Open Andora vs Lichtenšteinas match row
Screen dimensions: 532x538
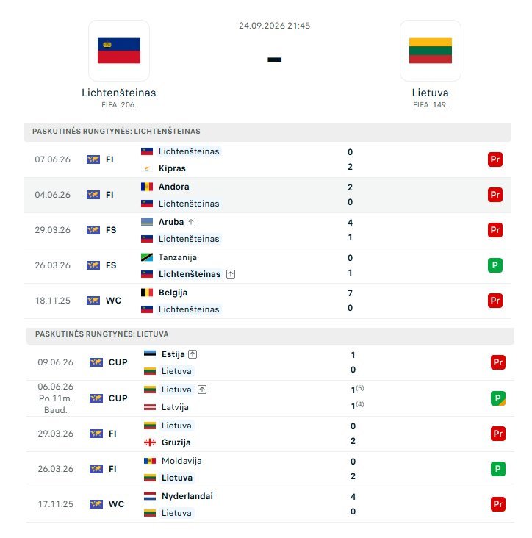click(x=267, y=195)
